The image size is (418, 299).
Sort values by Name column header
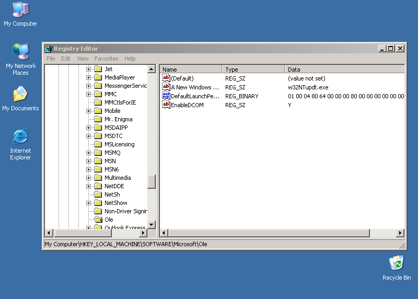pyautogui.click(x=191, y=70)
